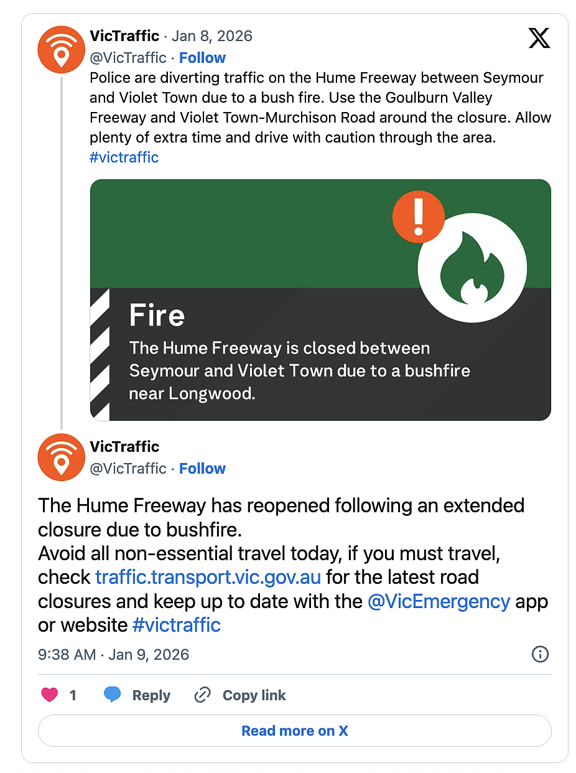576x773 pixels.
Task: Open #victraffic hashtag in reopened tweet
Action: click(x=177, y=624)
